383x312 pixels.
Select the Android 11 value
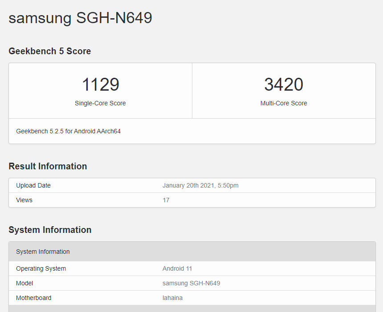click(x=177, y=268)
